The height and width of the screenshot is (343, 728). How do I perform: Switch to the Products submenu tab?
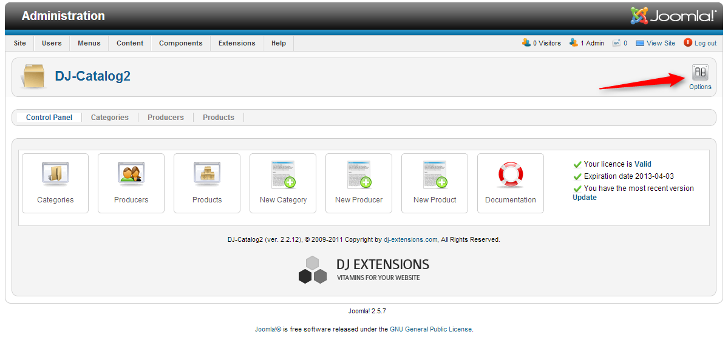click(219, 118)
